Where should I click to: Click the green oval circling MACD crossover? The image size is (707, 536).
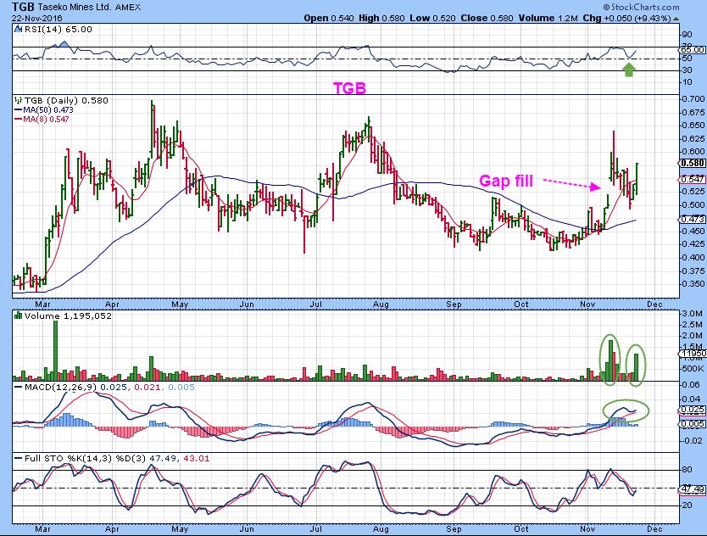[626, 410]
